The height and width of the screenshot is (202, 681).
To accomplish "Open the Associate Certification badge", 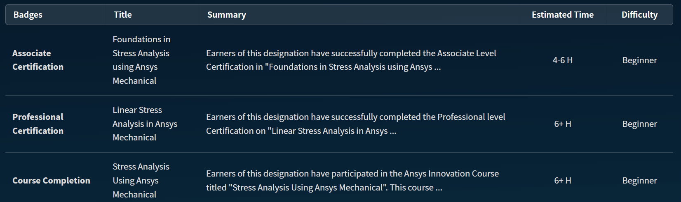I will click(38, 60).
